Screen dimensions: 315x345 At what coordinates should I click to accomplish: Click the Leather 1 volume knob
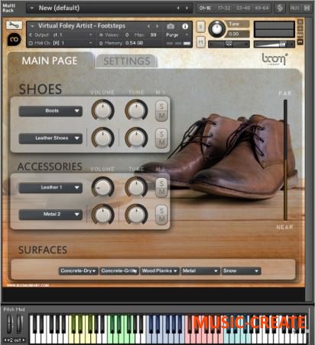pos(102,187)
